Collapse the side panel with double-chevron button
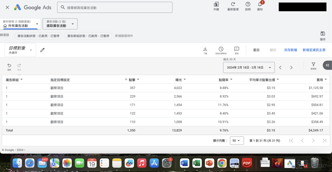This screenshot has width=332, height=172. click(327, 65)
